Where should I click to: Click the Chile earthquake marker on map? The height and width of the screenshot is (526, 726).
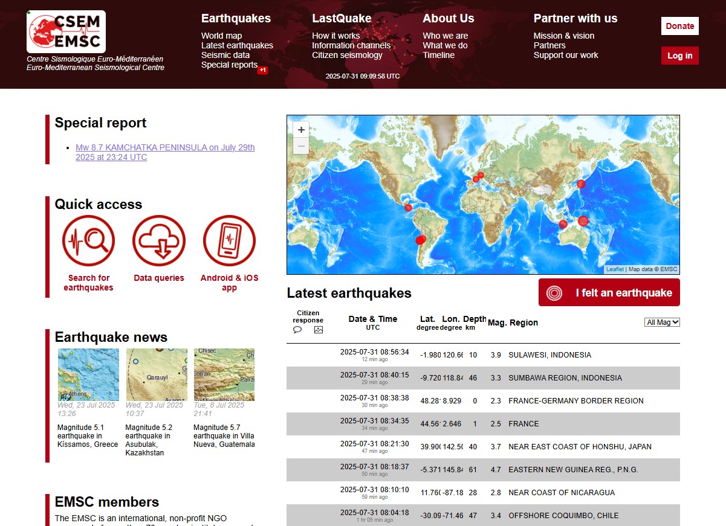[x=421, y=240]
